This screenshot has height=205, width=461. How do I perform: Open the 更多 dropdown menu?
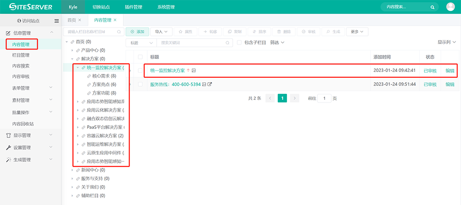(x=357, y=32)
